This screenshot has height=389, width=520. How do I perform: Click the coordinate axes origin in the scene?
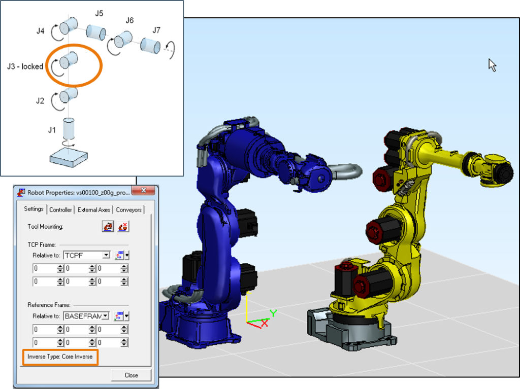pyautogui.click(x=247, y=322)
